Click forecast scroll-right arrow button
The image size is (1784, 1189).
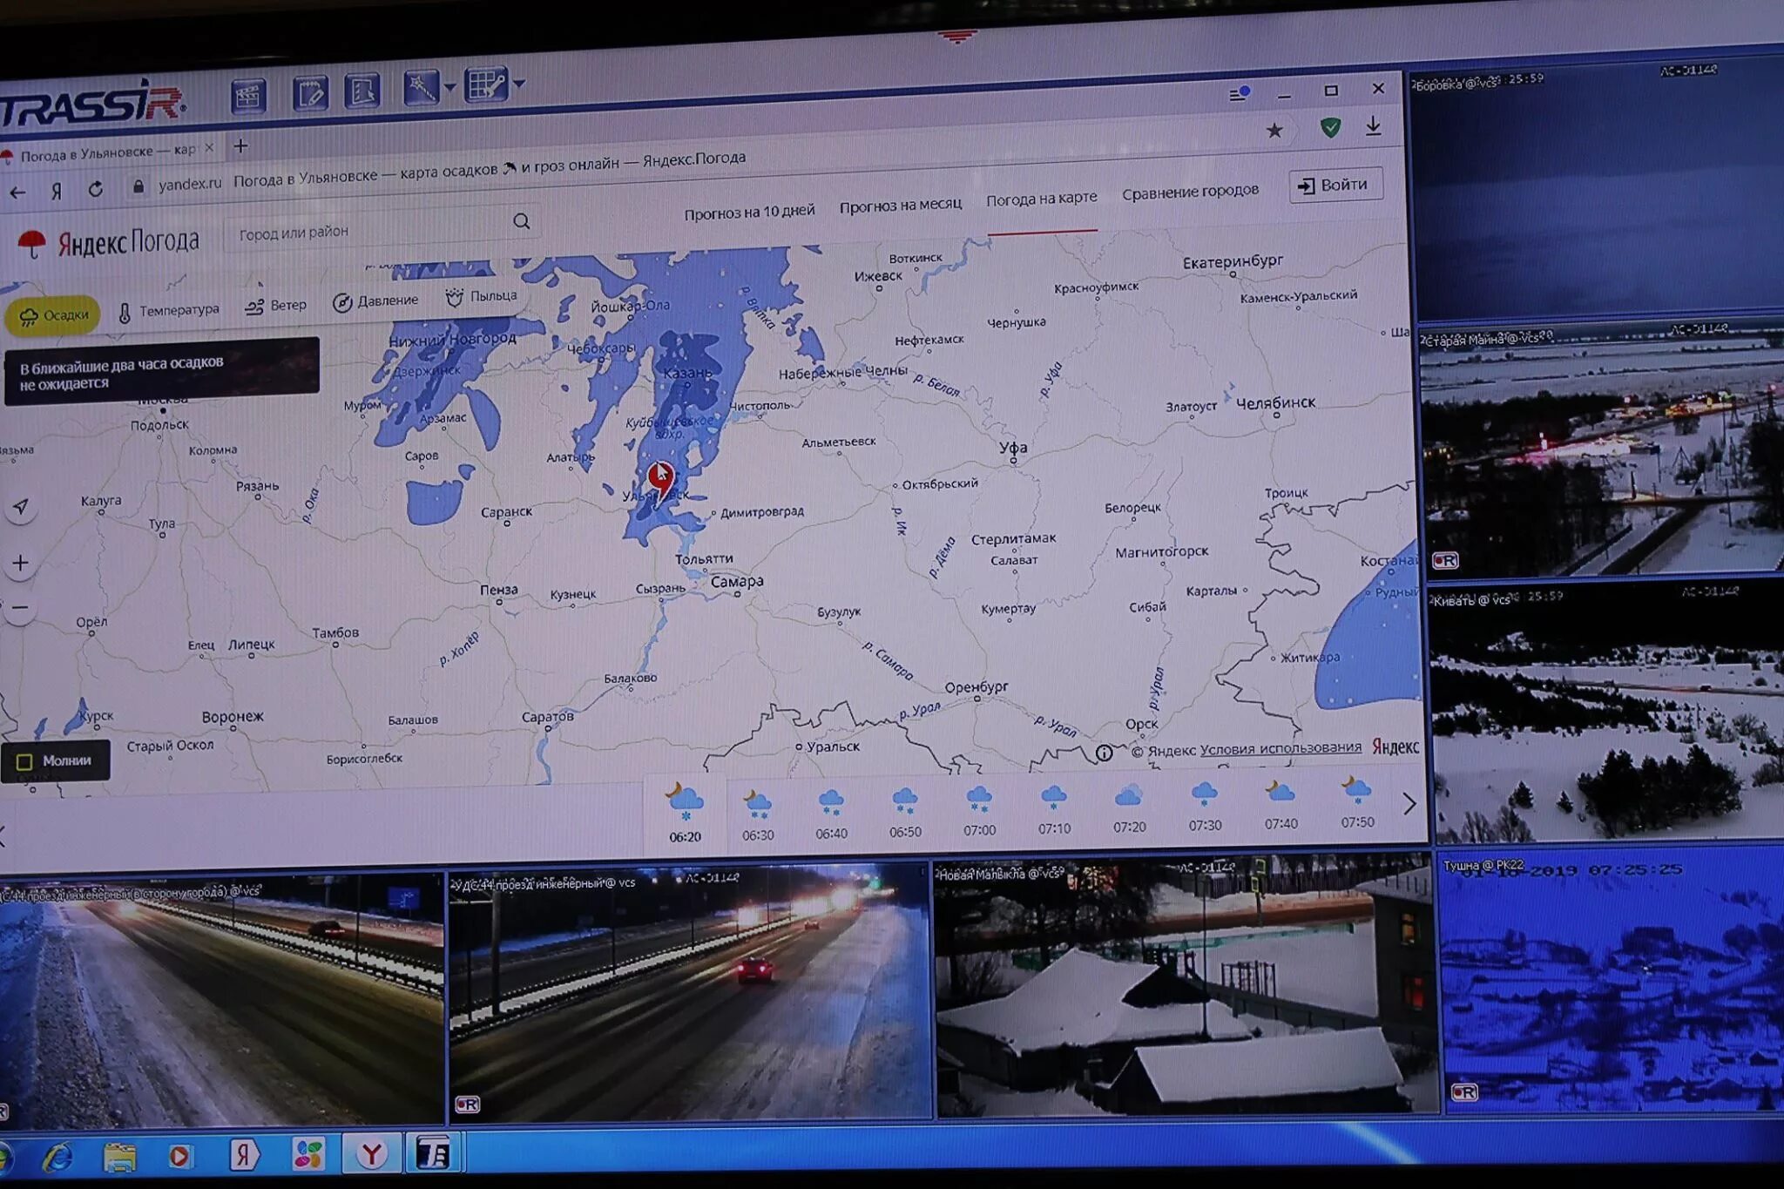(x=1409, y=801)
